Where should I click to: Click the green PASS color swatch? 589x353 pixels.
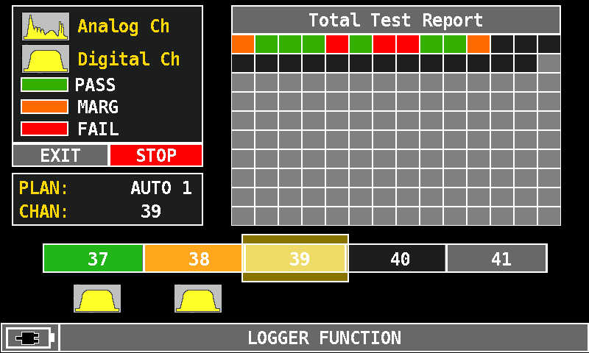click(45, 85)
